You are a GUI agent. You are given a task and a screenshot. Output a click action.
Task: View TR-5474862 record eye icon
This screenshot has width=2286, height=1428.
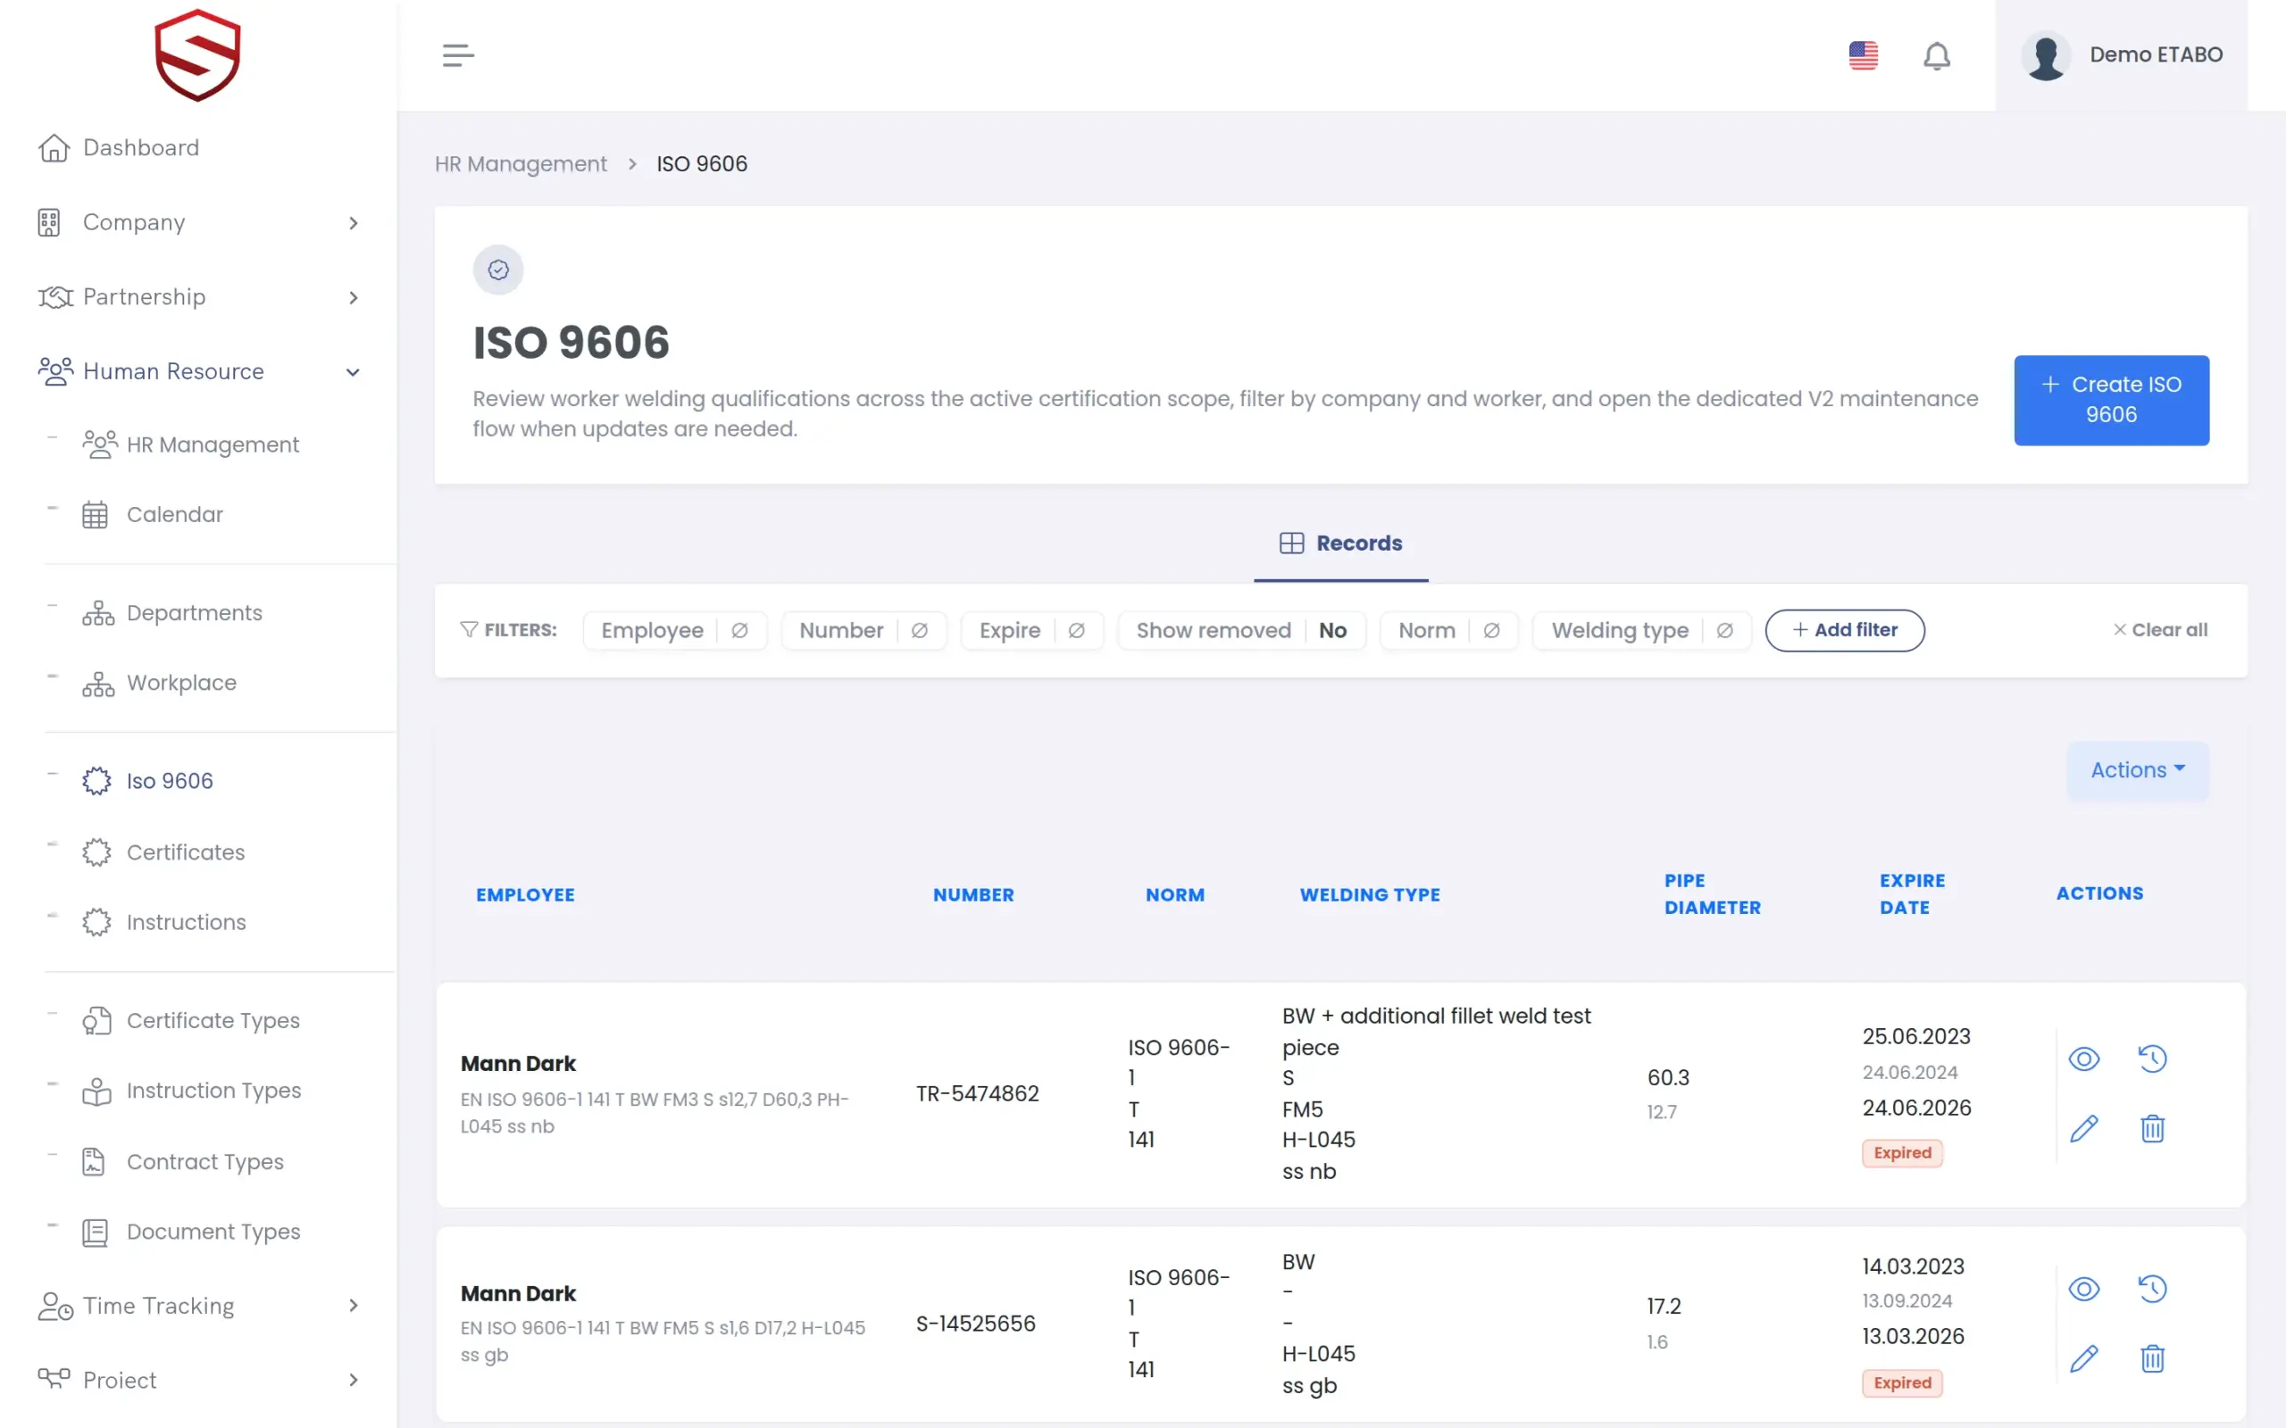[x=2084, y=1059]
